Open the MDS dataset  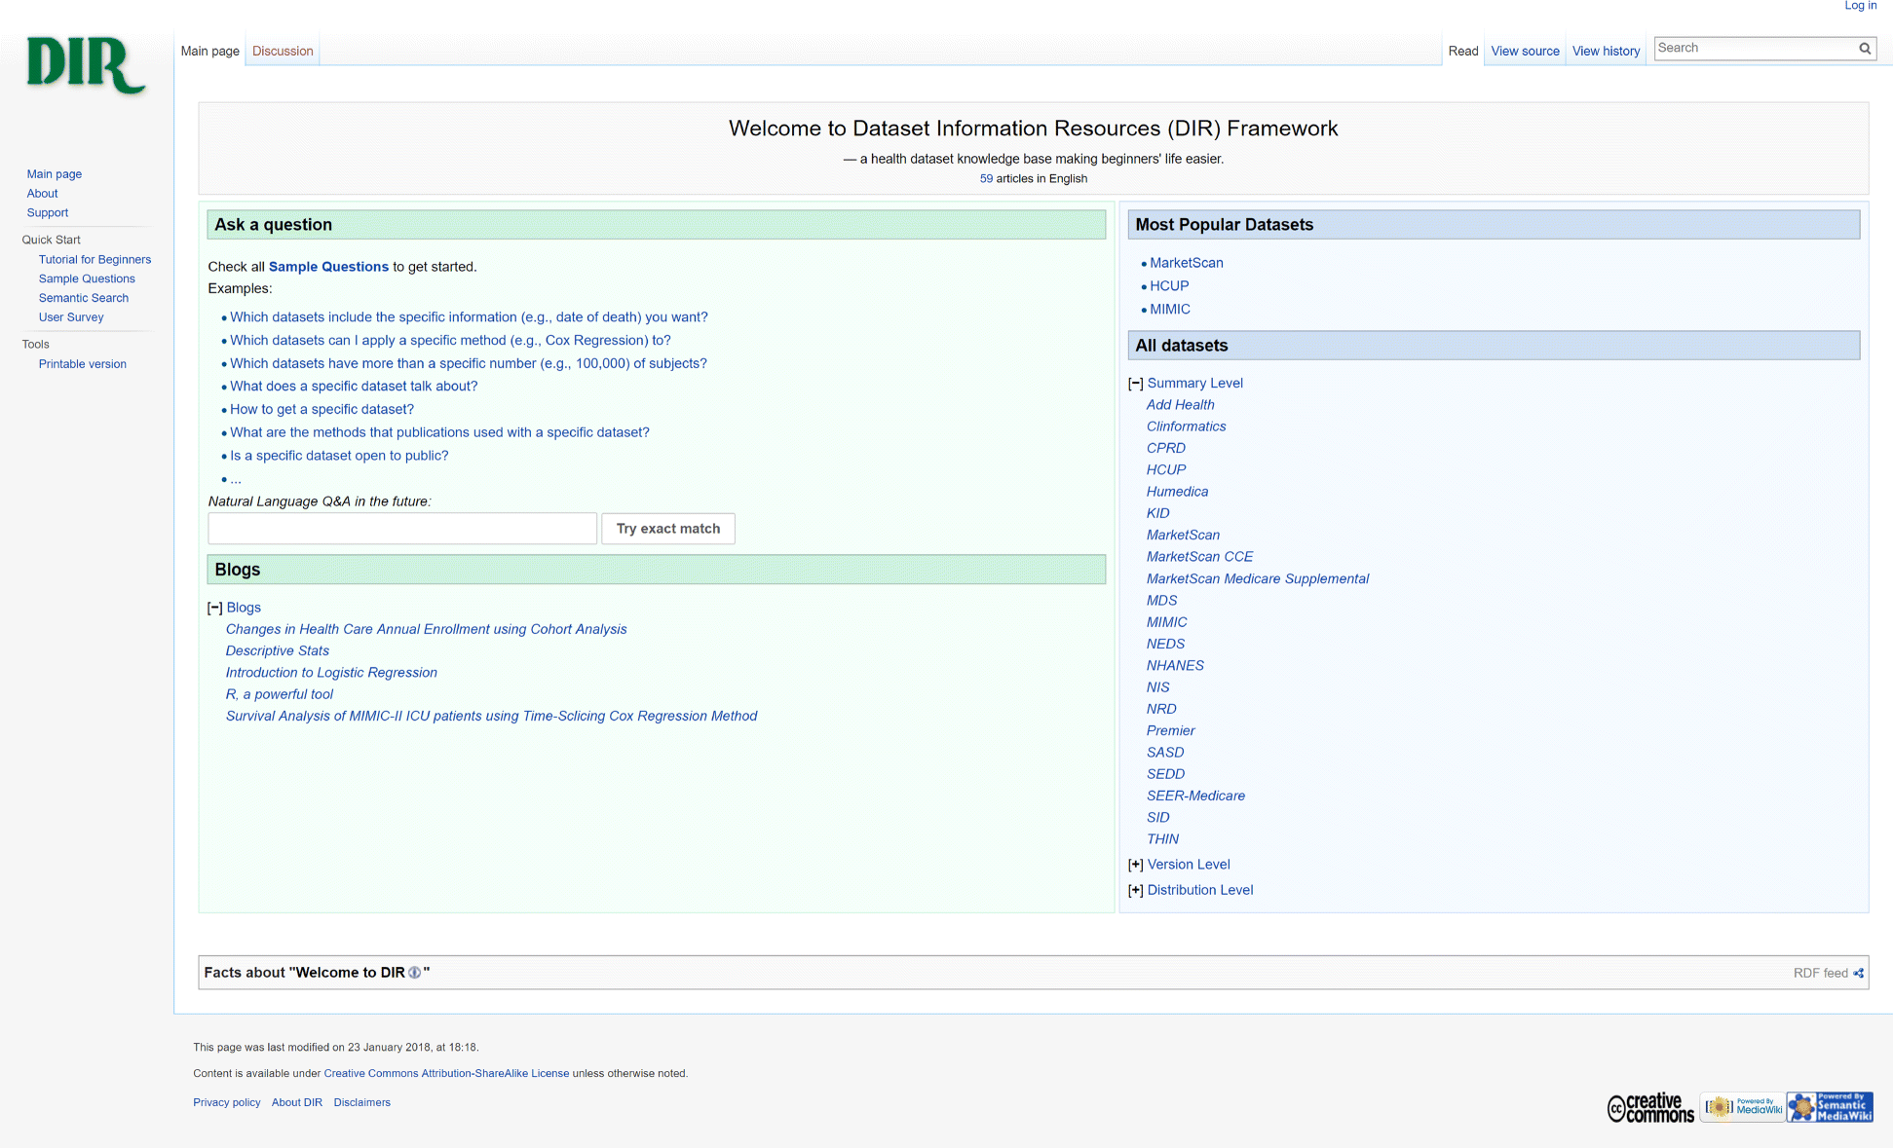click(1161, 601)
